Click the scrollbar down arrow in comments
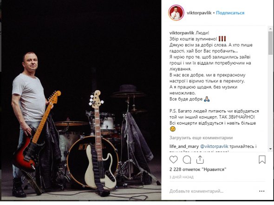274x205 pixels. pyautogui.click(x=270, y=149)
